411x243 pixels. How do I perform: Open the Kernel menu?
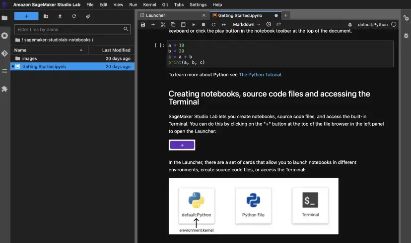(149, 5)
